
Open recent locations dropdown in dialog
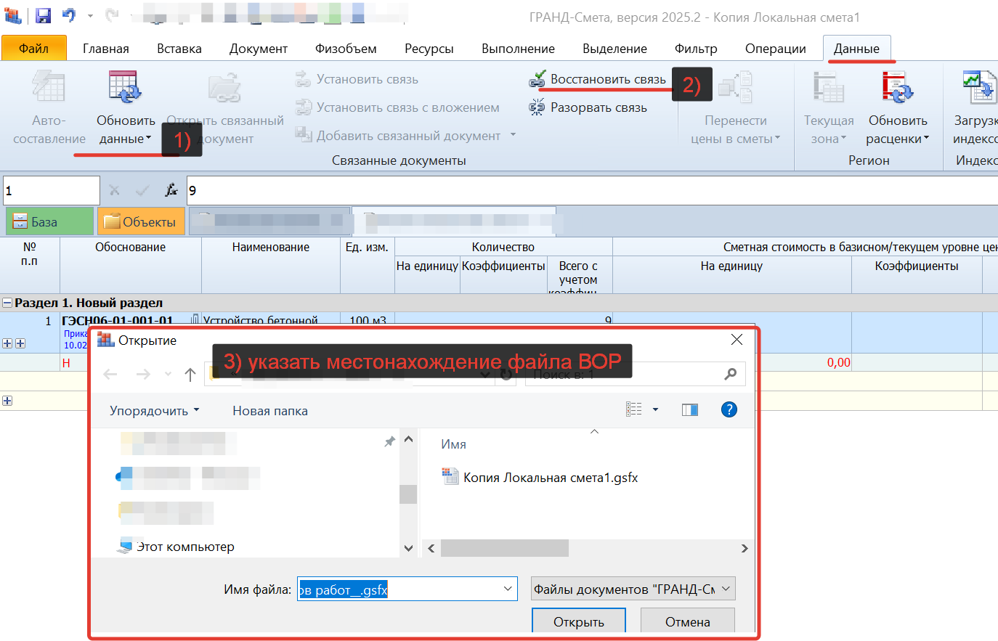168,374
